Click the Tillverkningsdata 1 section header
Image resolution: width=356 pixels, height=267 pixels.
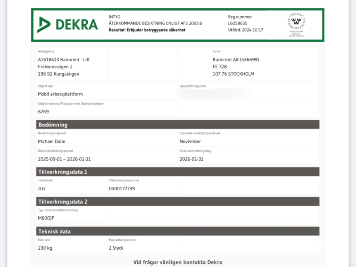63,172
